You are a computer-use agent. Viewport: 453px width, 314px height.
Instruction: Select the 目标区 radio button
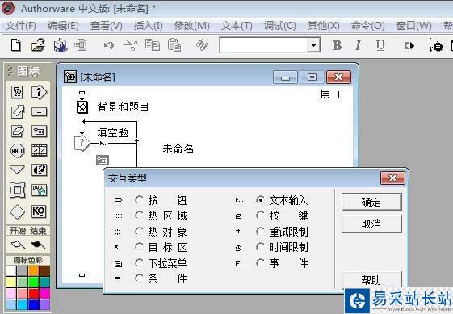tap(139, 247)
